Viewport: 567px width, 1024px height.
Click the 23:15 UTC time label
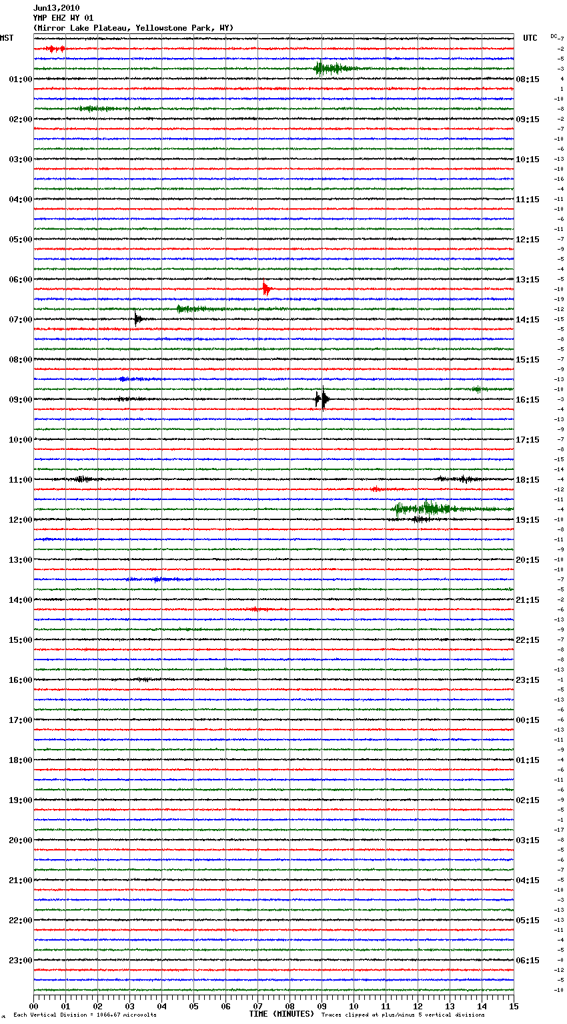(528, 680)
